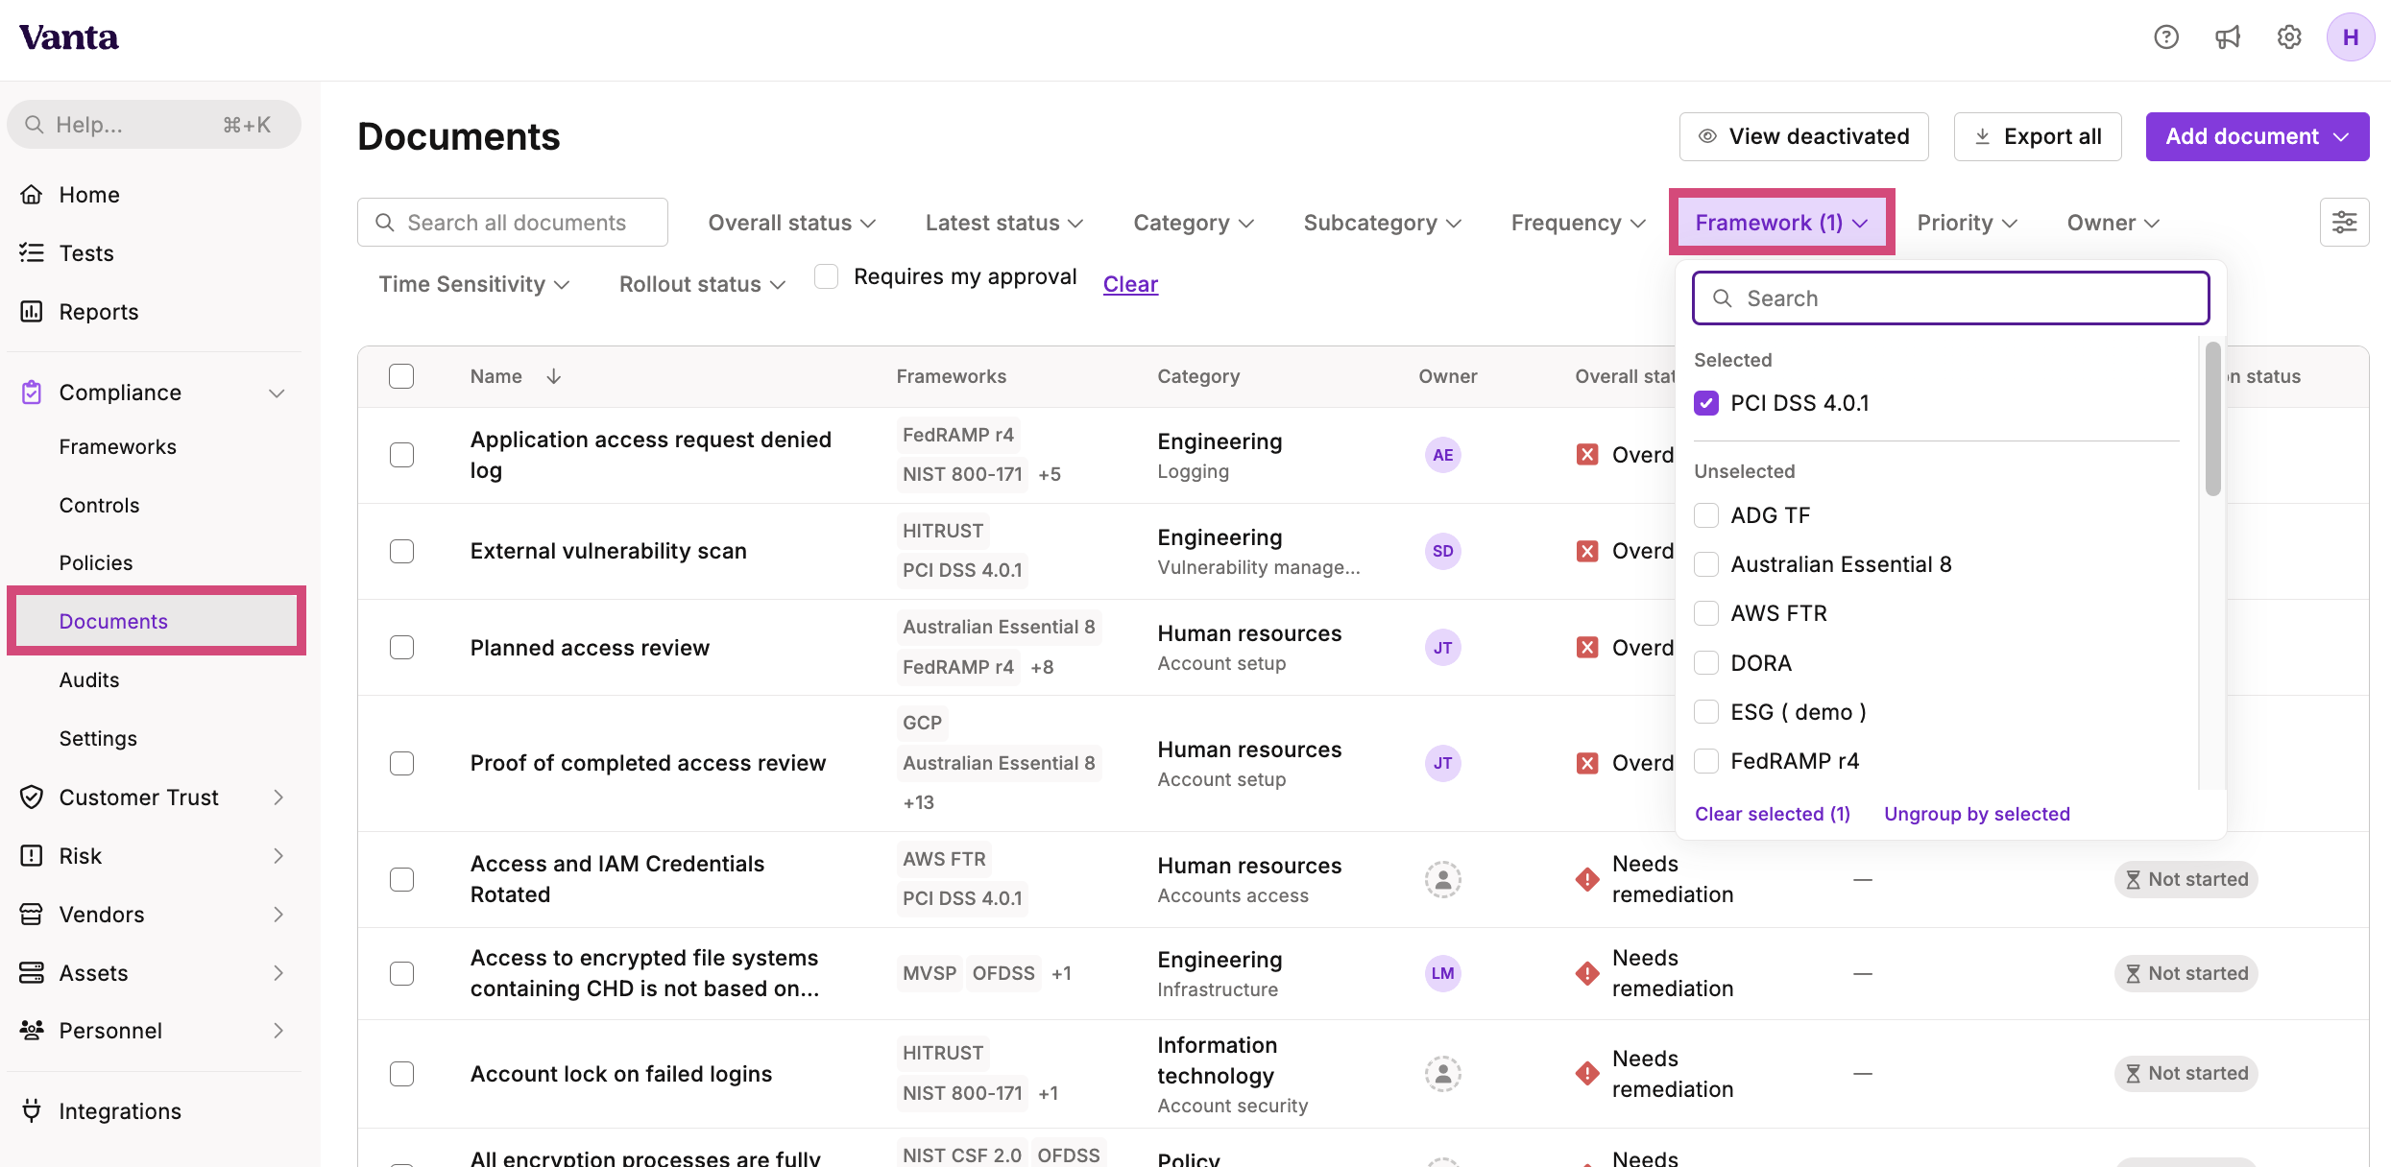Open the Frequency filter dropdown
The height and width of the screenshot is (1167, 2391).
1578,223
